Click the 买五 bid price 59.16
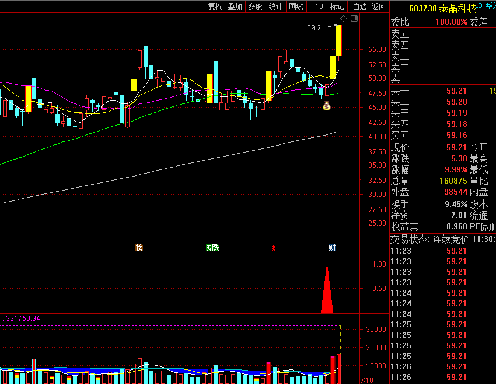496x384 pixels. pos(456,135)
